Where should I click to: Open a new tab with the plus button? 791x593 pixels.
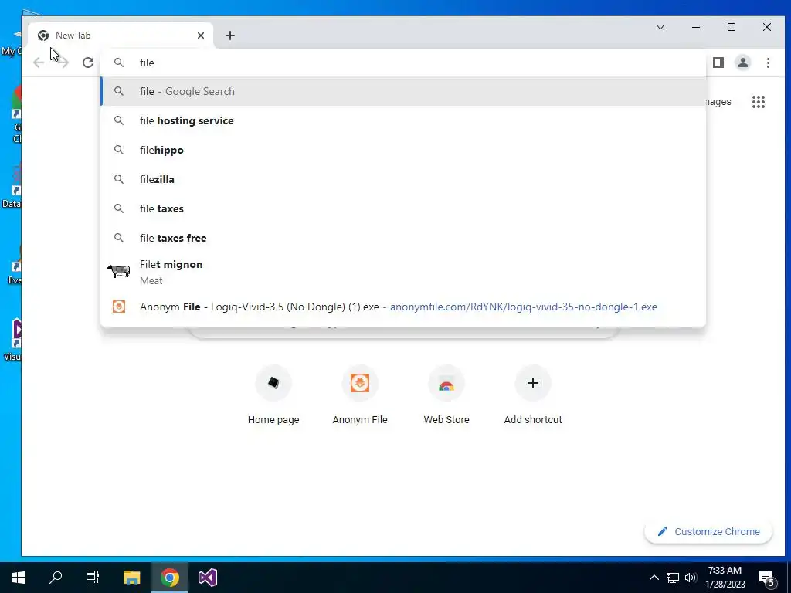click(230, 36)
